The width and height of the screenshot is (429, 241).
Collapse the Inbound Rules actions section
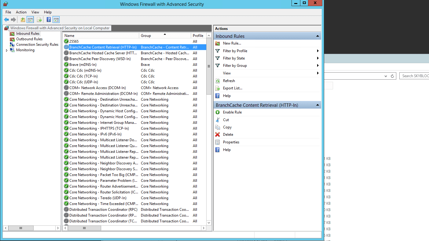coord(317,36)
